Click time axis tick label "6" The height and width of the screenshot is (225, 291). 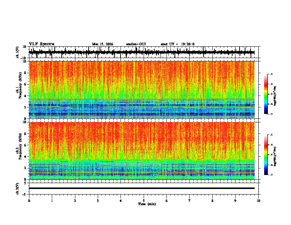click(x=167, y=201)
